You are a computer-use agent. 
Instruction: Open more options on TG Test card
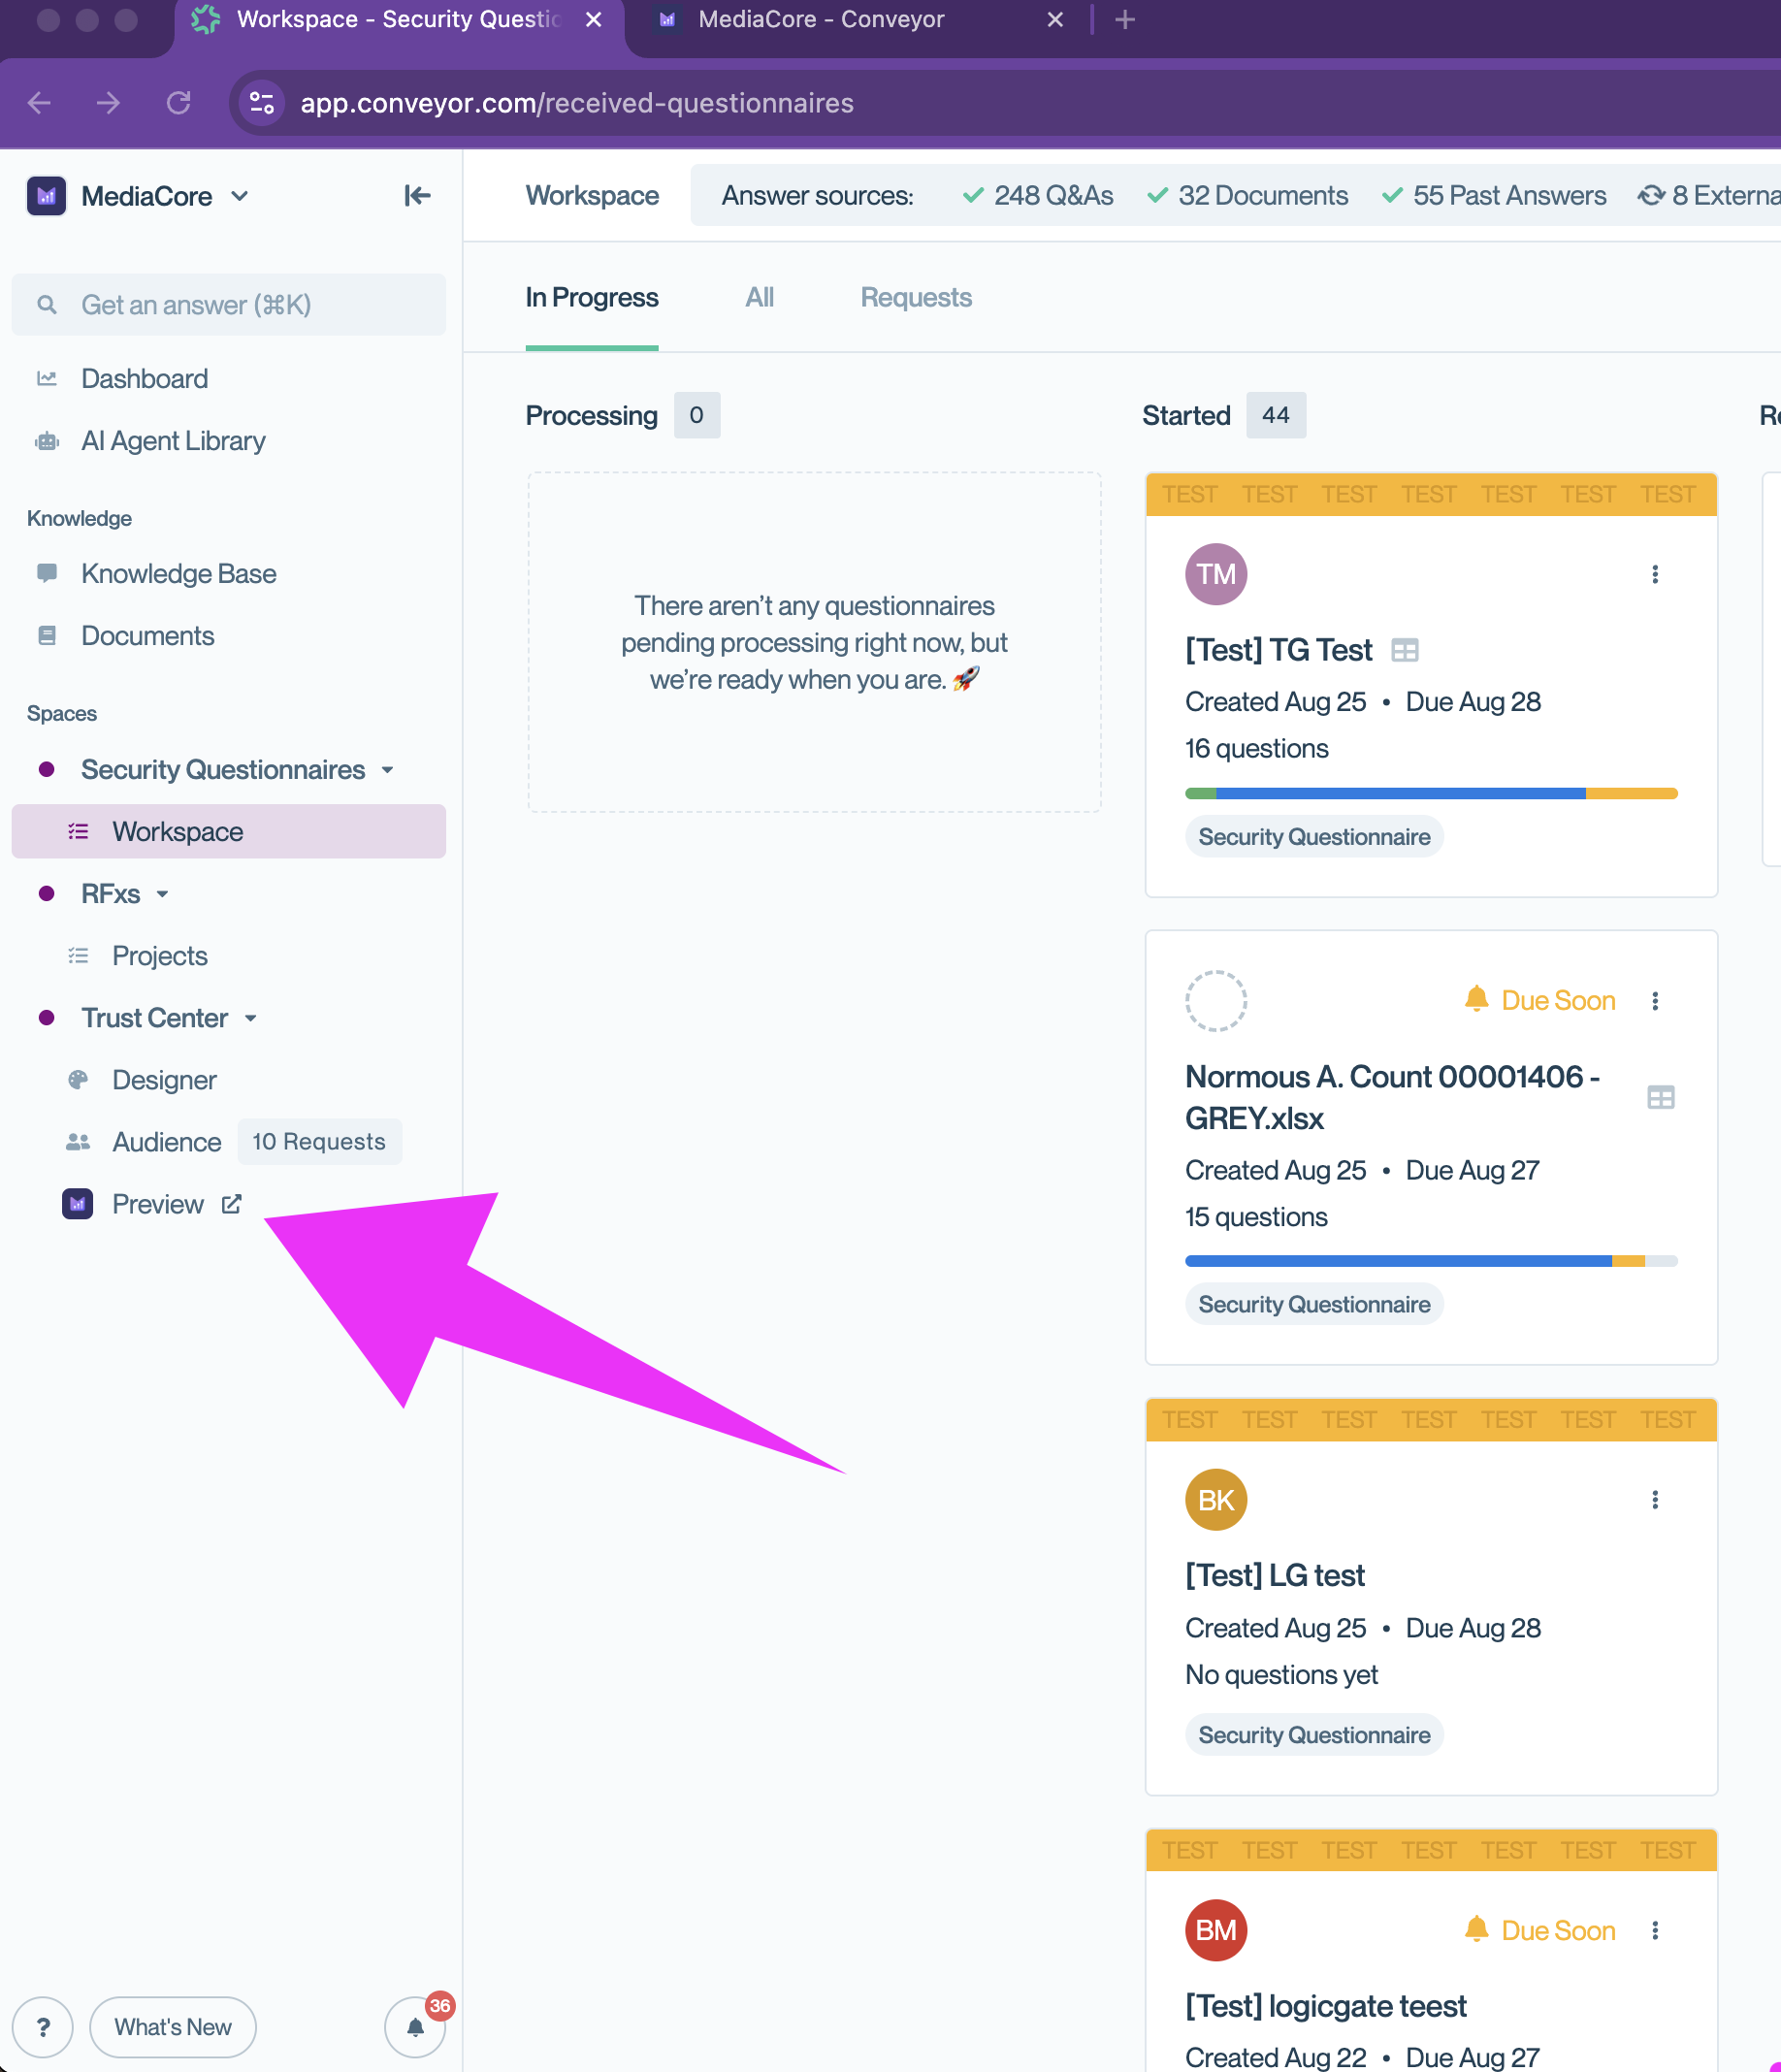(x=1655, y=574)
